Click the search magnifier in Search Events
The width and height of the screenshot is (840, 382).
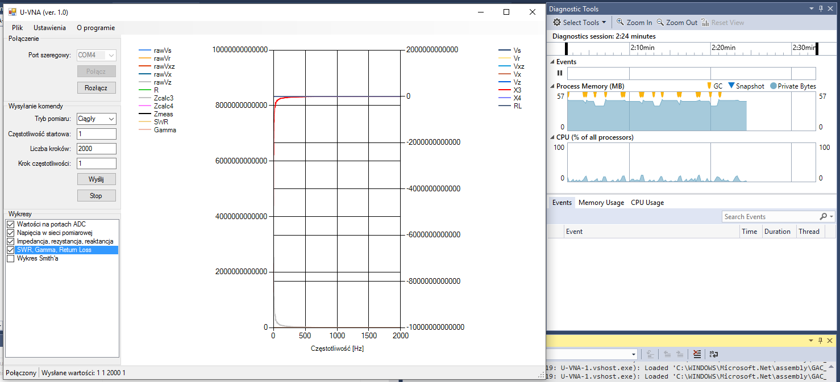click(824, 217)
